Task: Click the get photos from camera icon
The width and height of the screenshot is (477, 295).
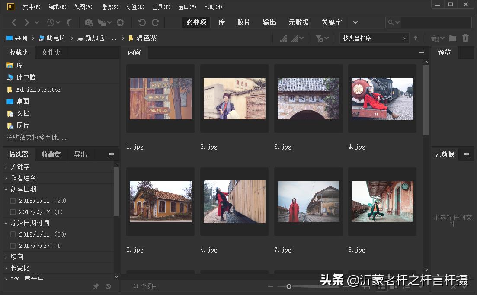Action: tap(89, 22)
